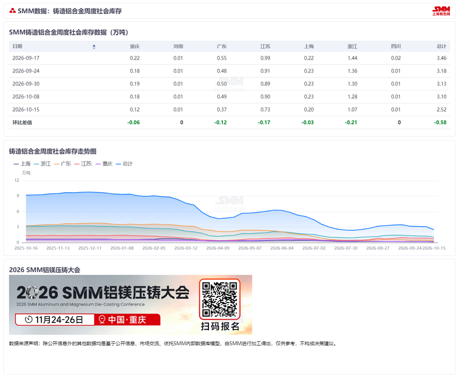The image size is (459, 378).
Task: Click the 总计 column header in the table
Action: pyautogui.click(x=442, y=46)
